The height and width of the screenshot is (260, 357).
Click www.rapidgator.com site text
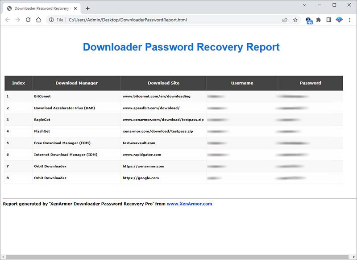coord(142,155)
